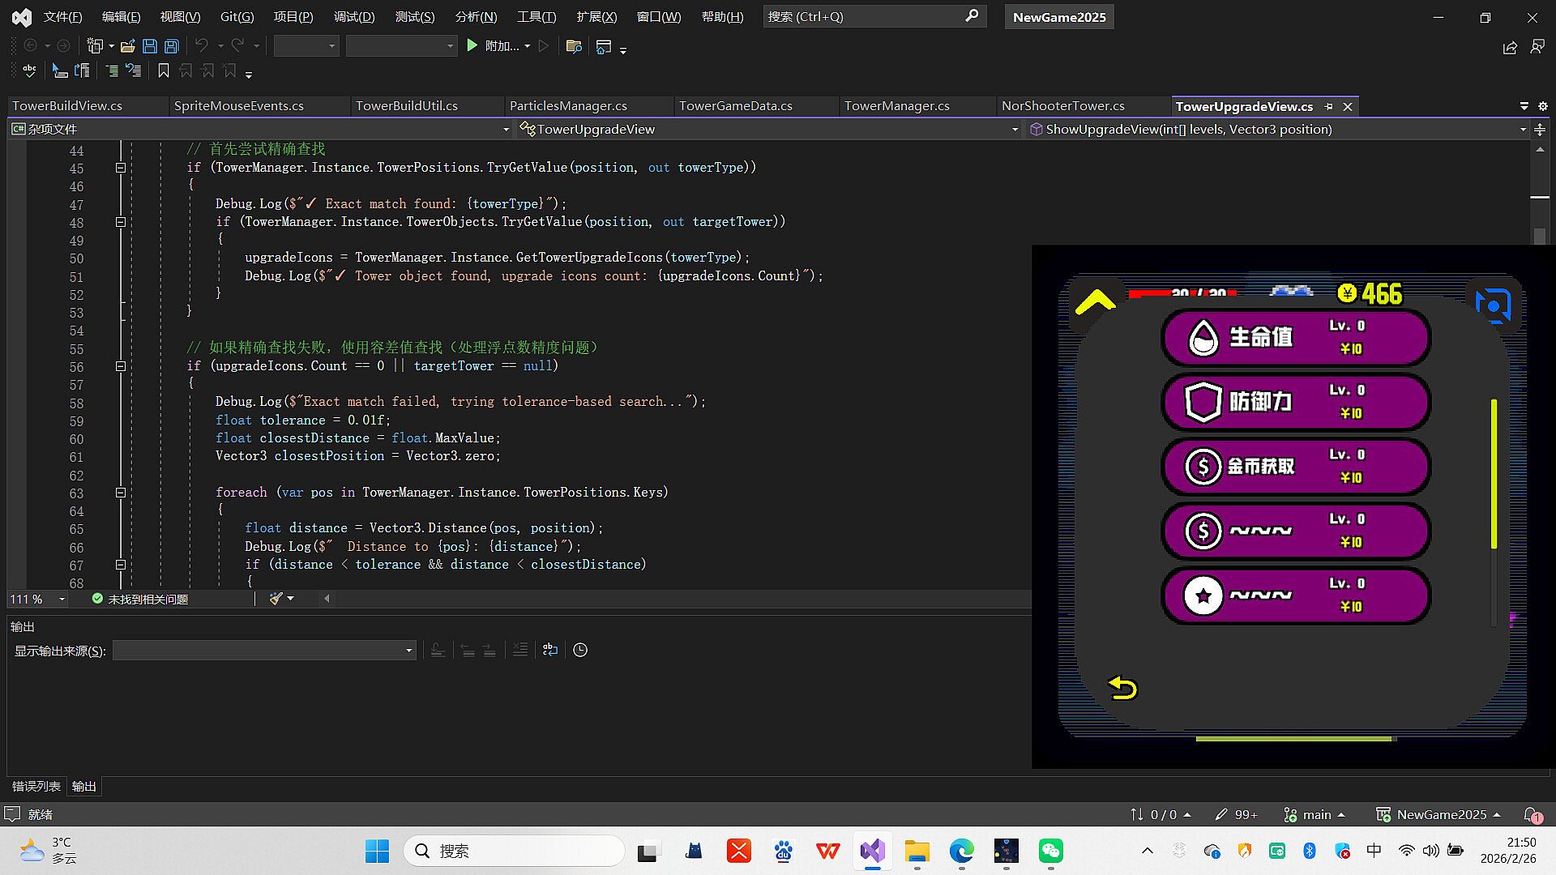Toggle word wrap in output panel
The width and height of the screenshot is (1556, 875).
(x=550, y=650)
